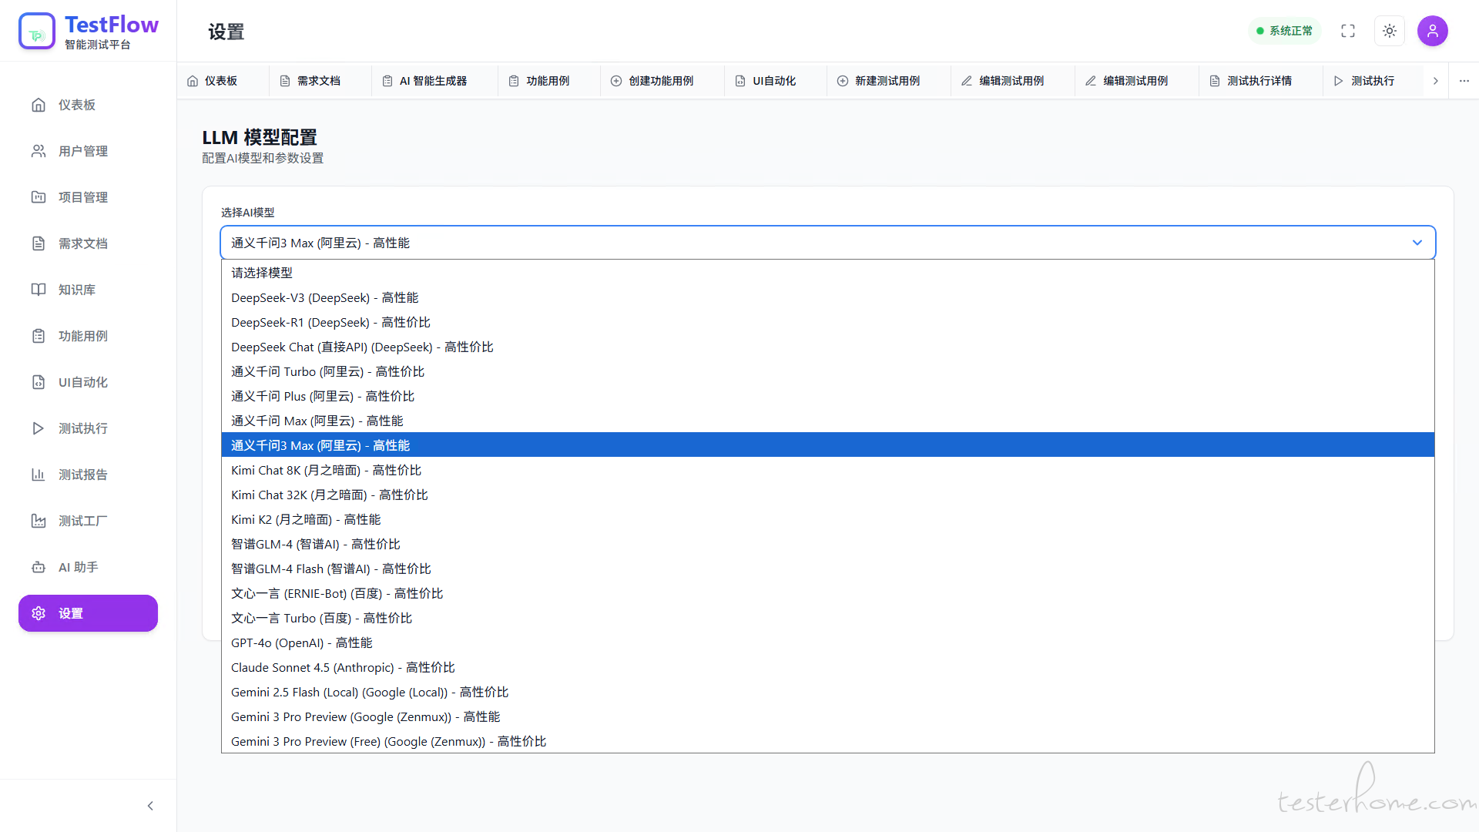This screenshot has height=832, width=1479.
Task: Go to 测试报告 in the sidebar
Action: 83,475
